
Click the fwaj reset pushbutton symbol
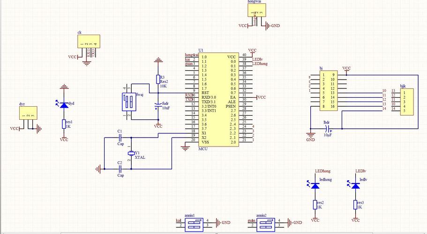(x=129, y=102)
